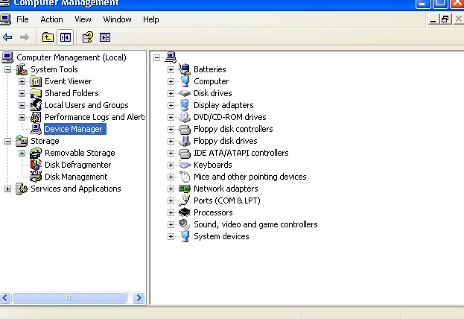Open the Action menu
The image size is (464, 319).
click(x=51, y=19)
